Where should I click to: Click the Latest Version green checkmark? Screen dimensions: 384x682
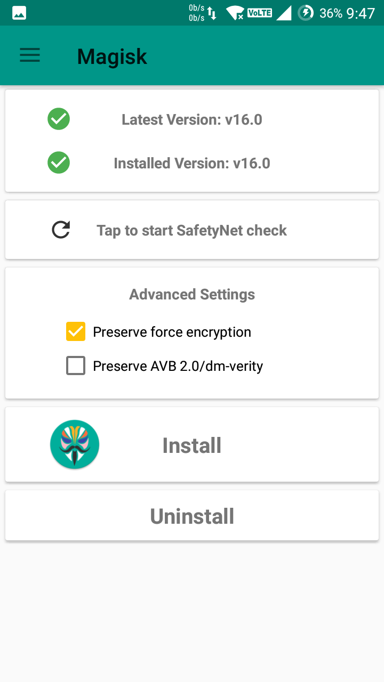(x=59, y=119)
